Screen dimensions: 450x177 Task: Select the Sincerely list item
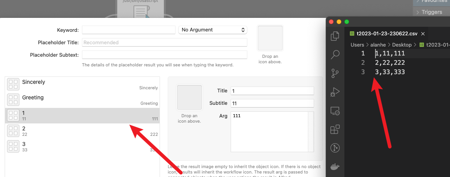click(x=82, y=85)
